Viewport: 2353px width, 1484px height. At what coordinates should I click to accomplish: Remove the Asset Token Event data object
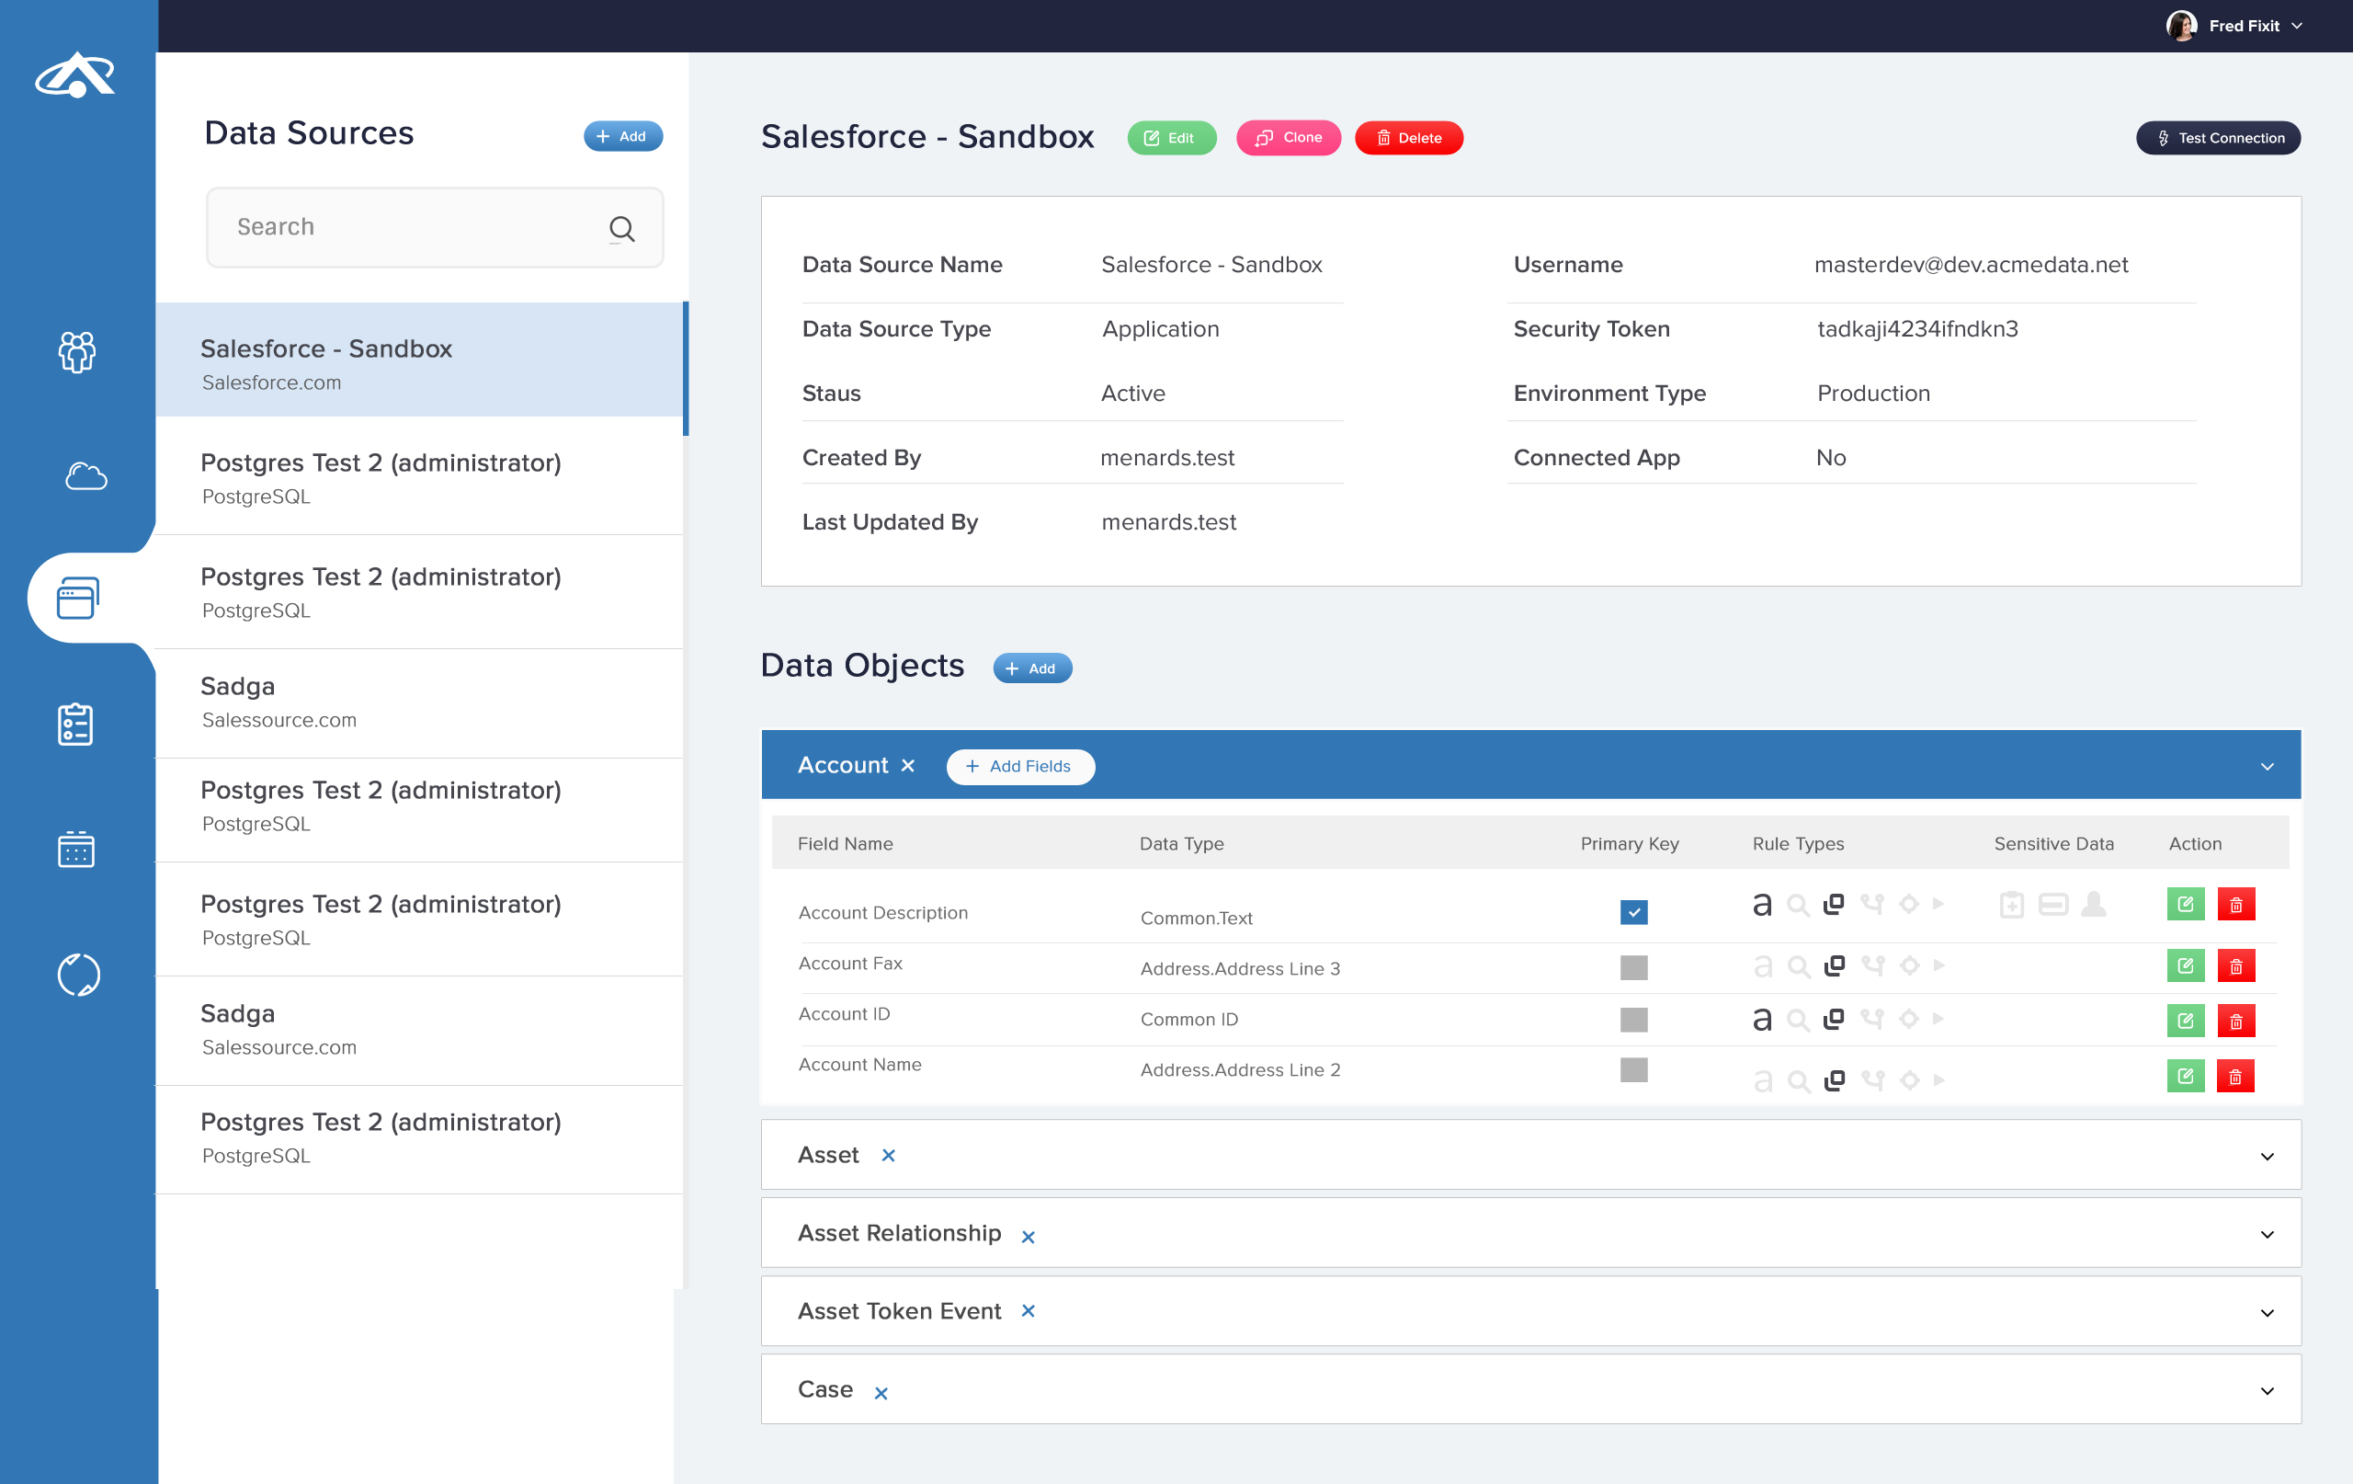coord(1028,1311)
